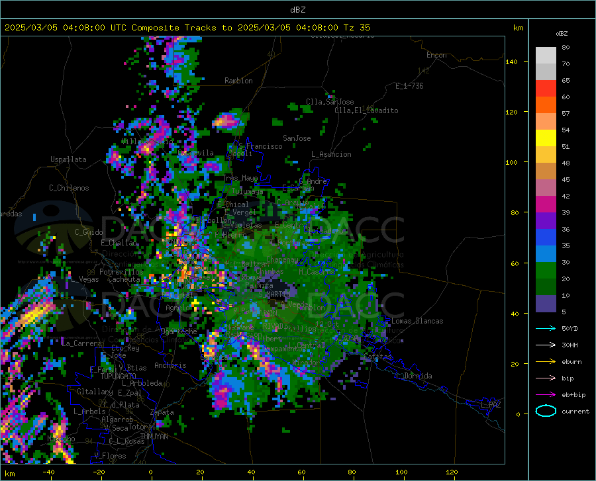This screenshot has height=481, width=596.
Task: Click the S_Francisco label
Action: tap(260, 146)
